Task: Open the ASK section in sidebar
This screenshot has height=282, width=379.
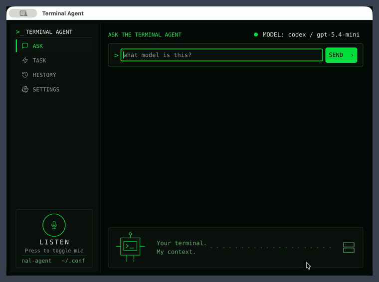Action: 54,46
